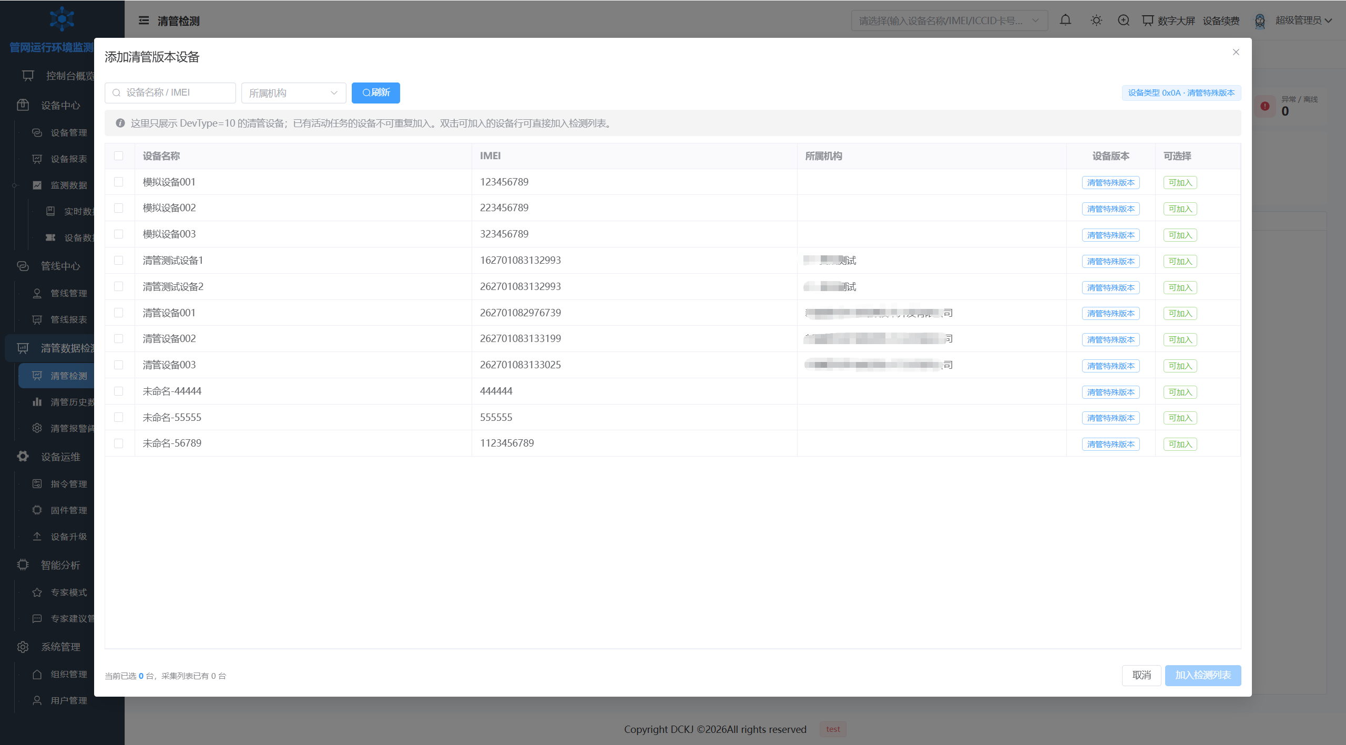Click the 数字大屏 screen icon

coord(1148,20)
